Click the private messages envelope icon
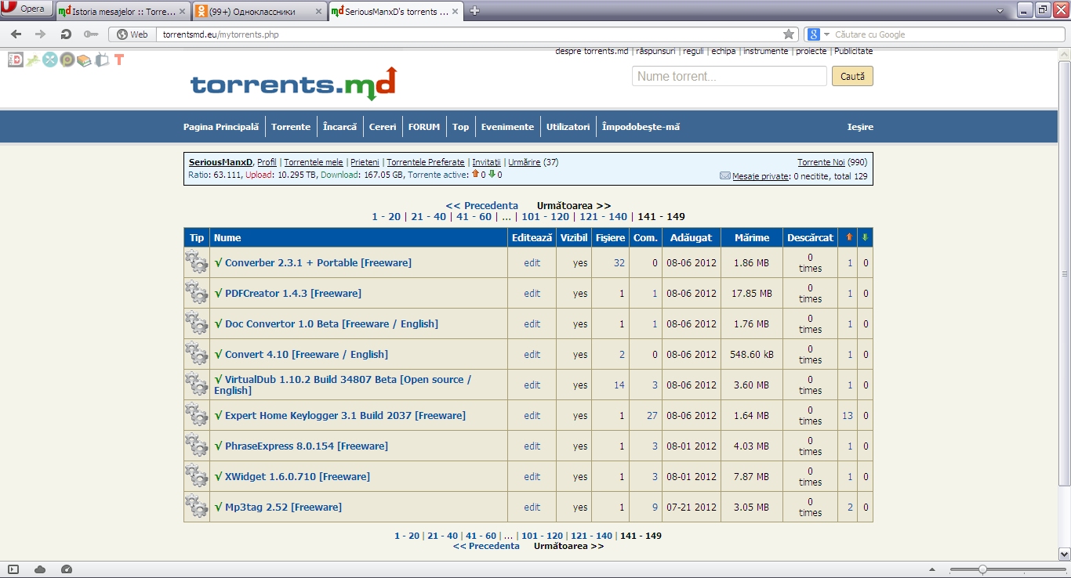The width and height of the screenshot is (1071, 578). pos(725,176)
